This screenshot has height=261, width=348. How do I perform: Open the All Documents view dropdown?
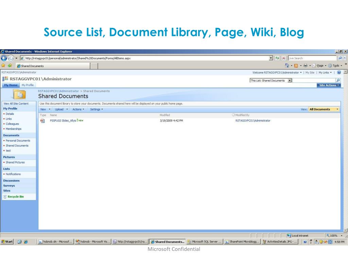coord(324,109)
